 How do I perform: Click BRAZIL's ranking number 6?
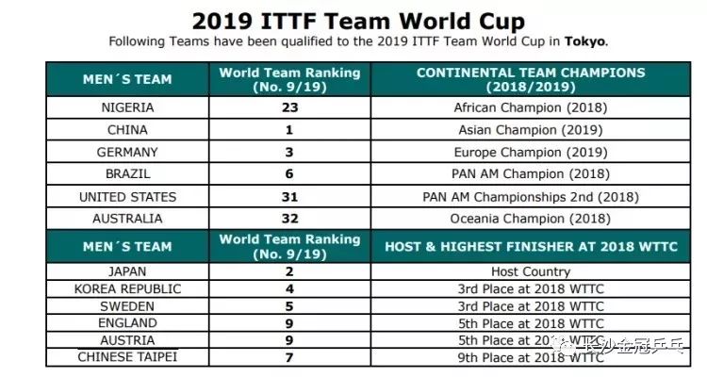289,174
